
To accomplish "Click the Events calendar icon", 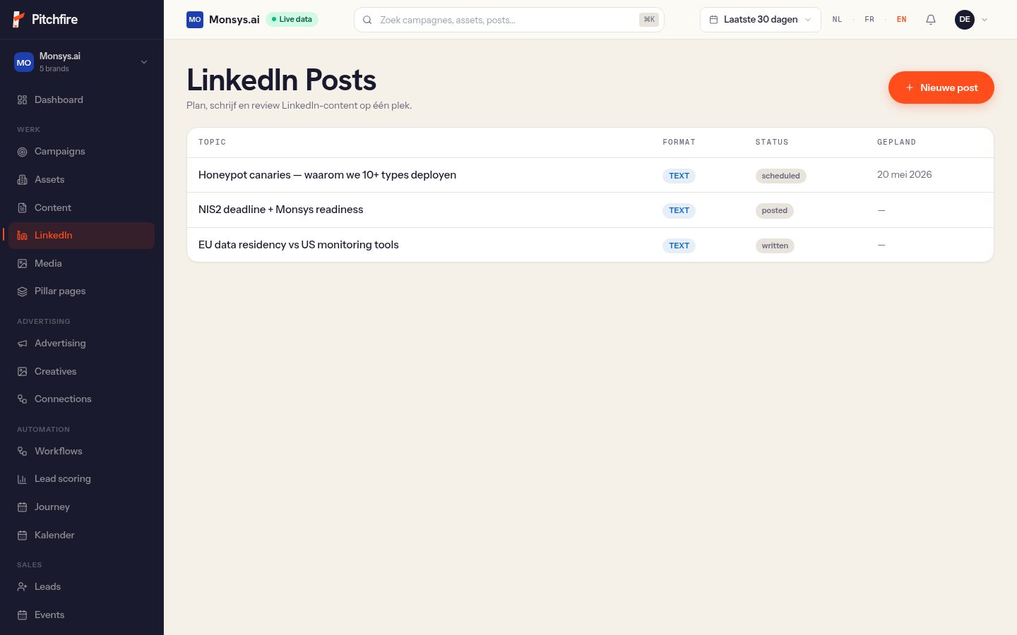I will (x=23, y=615).
